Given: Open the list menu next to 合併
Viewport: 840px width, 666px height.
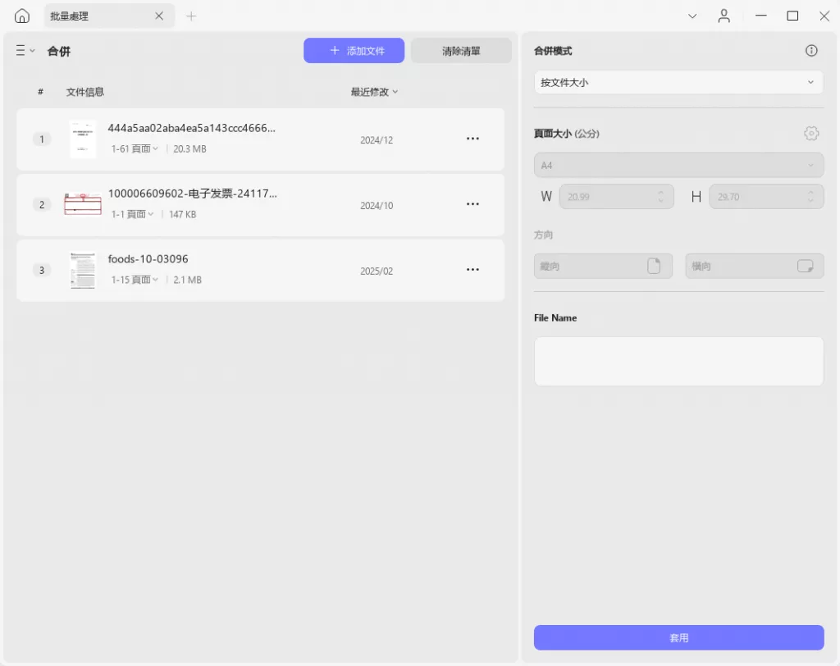Looking at the screenshot, I should 25,50.
